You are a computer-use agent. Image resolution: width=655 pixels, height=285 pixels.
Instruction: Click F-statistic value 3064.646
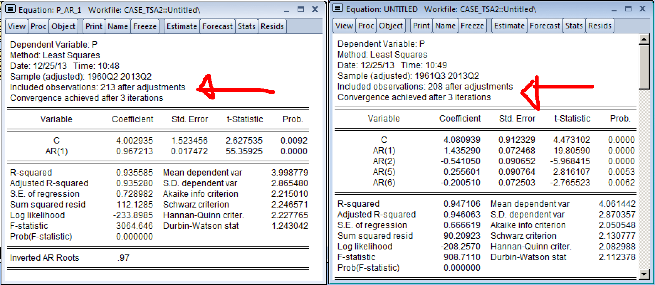coord(135,226)
